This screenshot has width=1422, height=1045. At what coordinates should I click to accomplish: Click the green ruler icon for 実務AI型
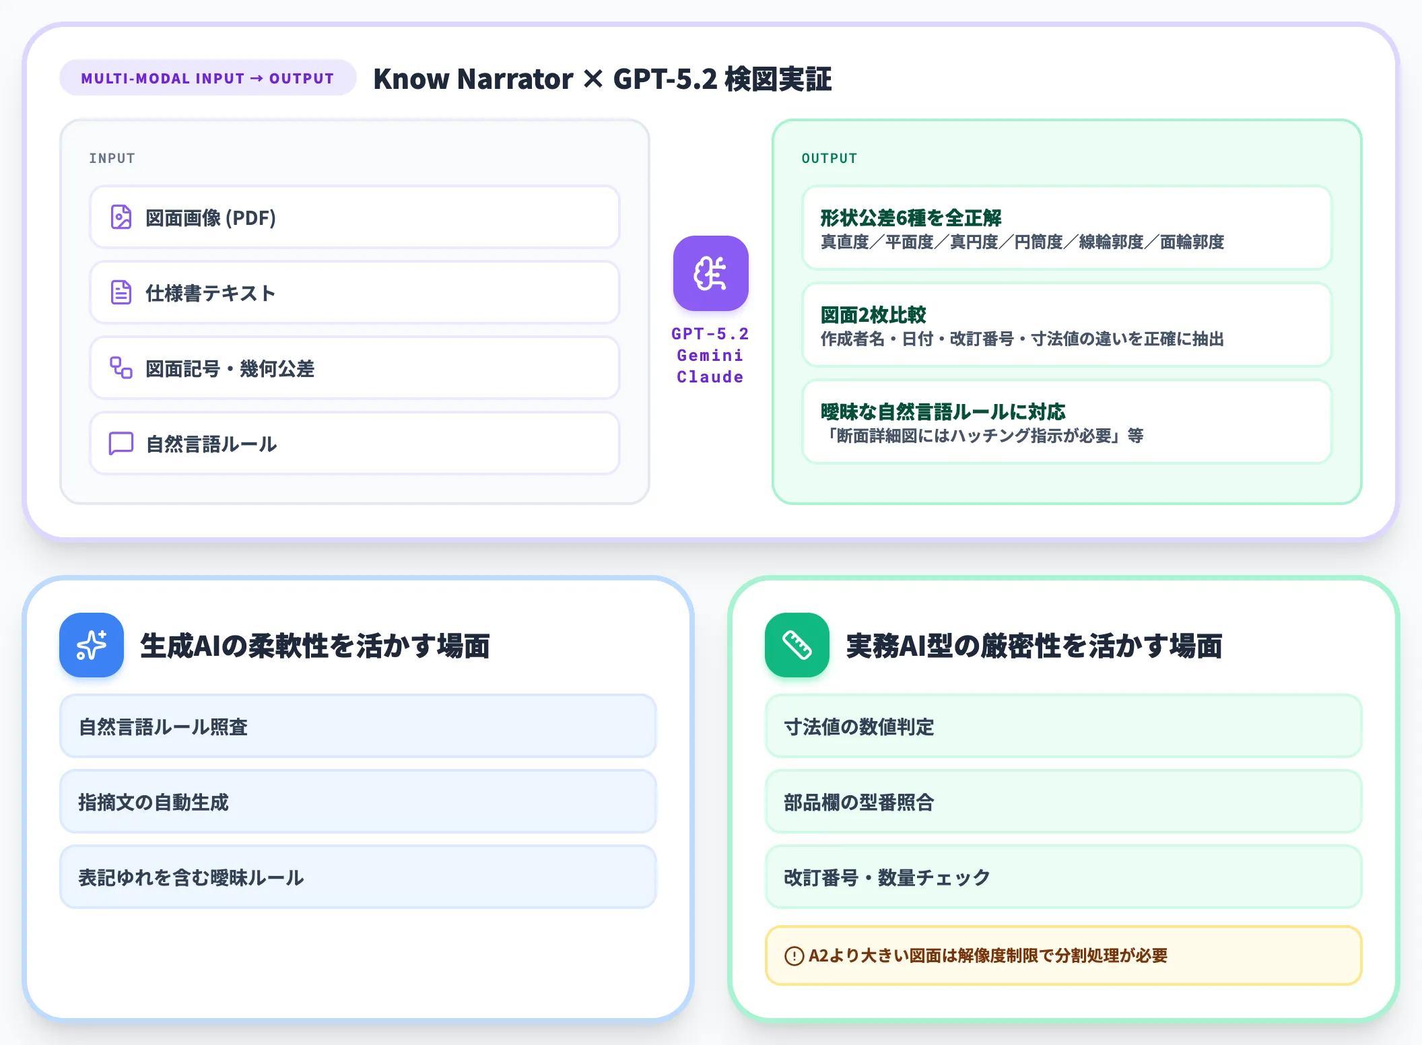coord(797,645)
